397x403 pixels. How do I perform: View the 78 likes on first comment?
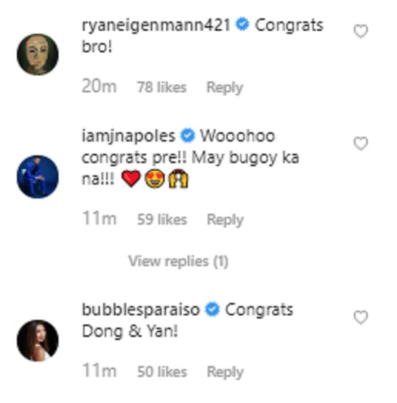(x=162, y=87)
